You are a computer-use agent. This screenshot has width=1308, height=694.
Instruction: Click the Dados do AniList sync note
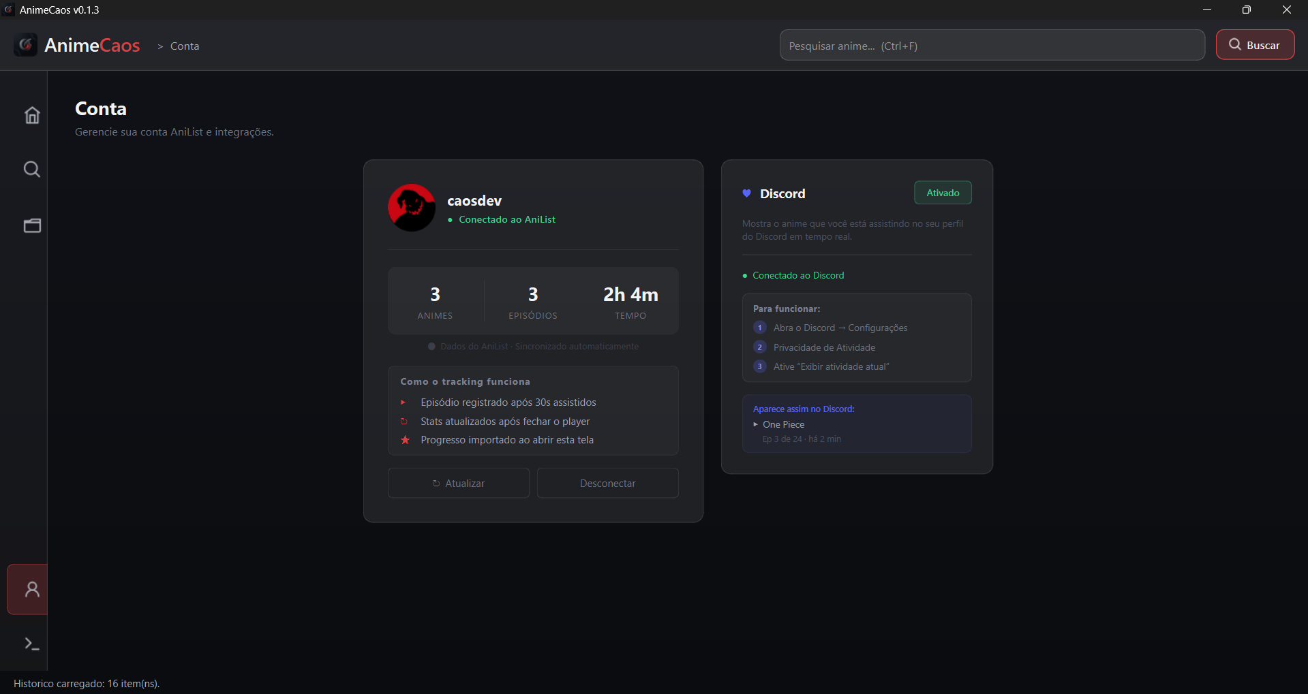[533, 347]
